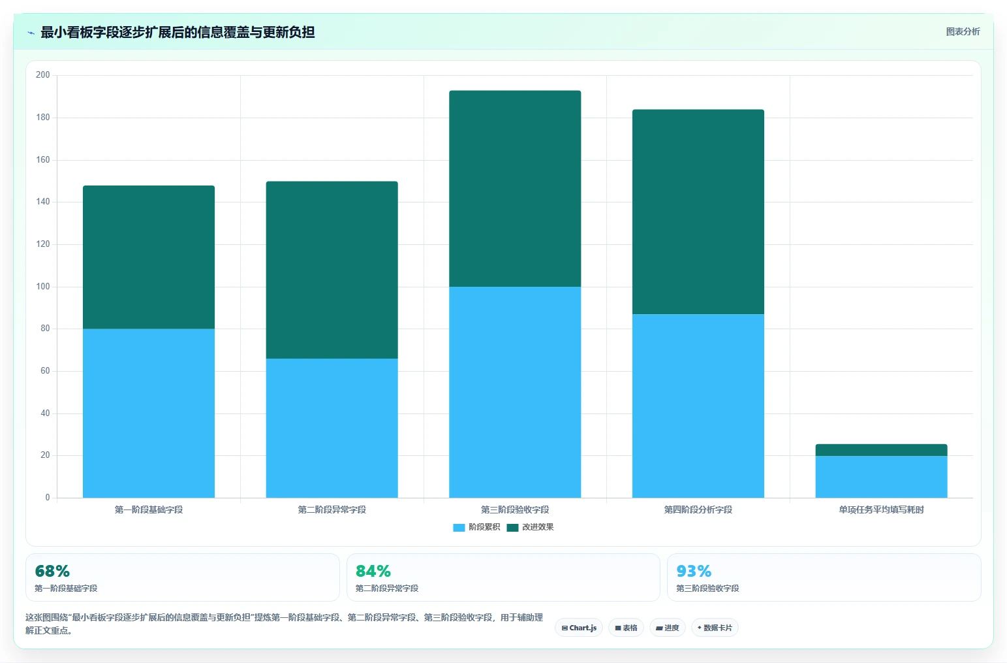This screenshot has height=663, width=1007.
Task: Click the 图表分析 label in the header
Action: pos(963,31)
